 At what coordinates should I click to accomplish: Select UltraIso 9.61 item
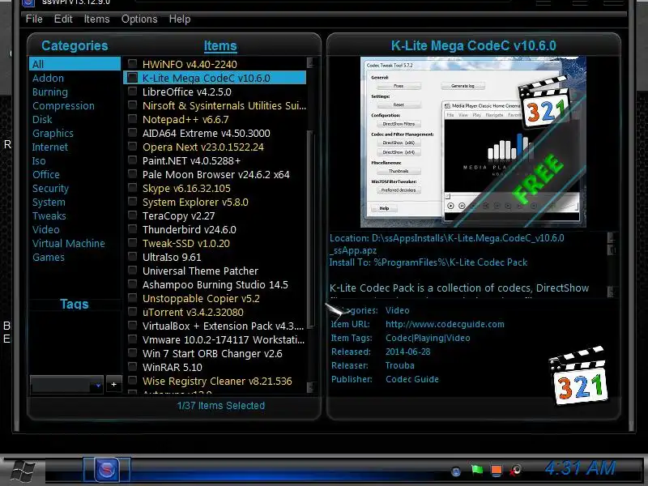click(172, 257)
